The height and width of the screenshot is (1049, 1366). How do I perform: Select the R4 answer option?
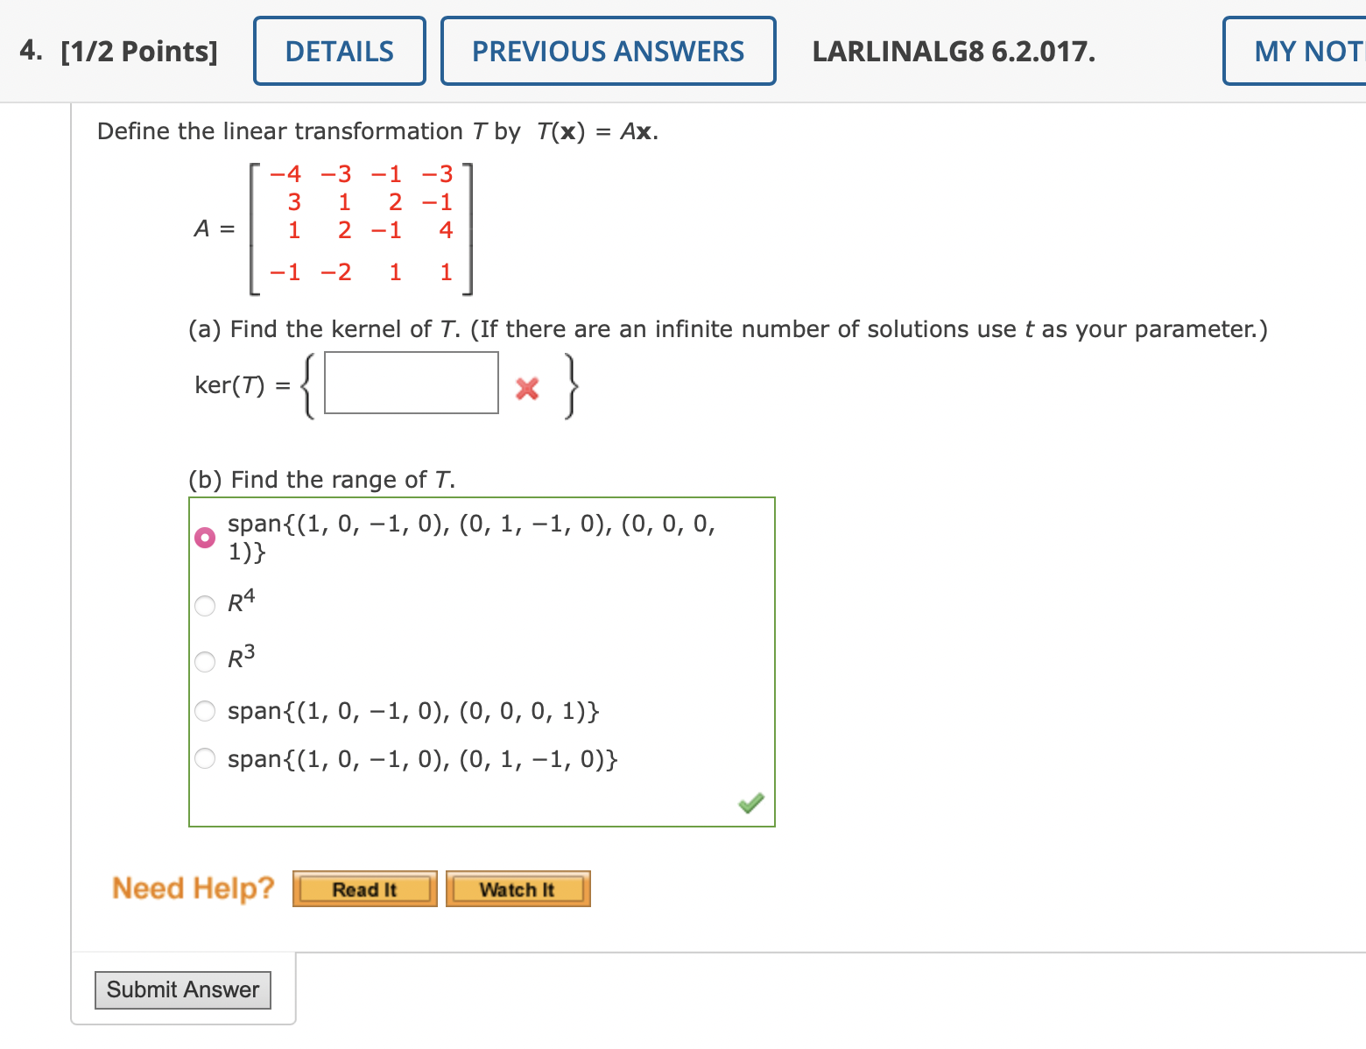coord(204,605)
